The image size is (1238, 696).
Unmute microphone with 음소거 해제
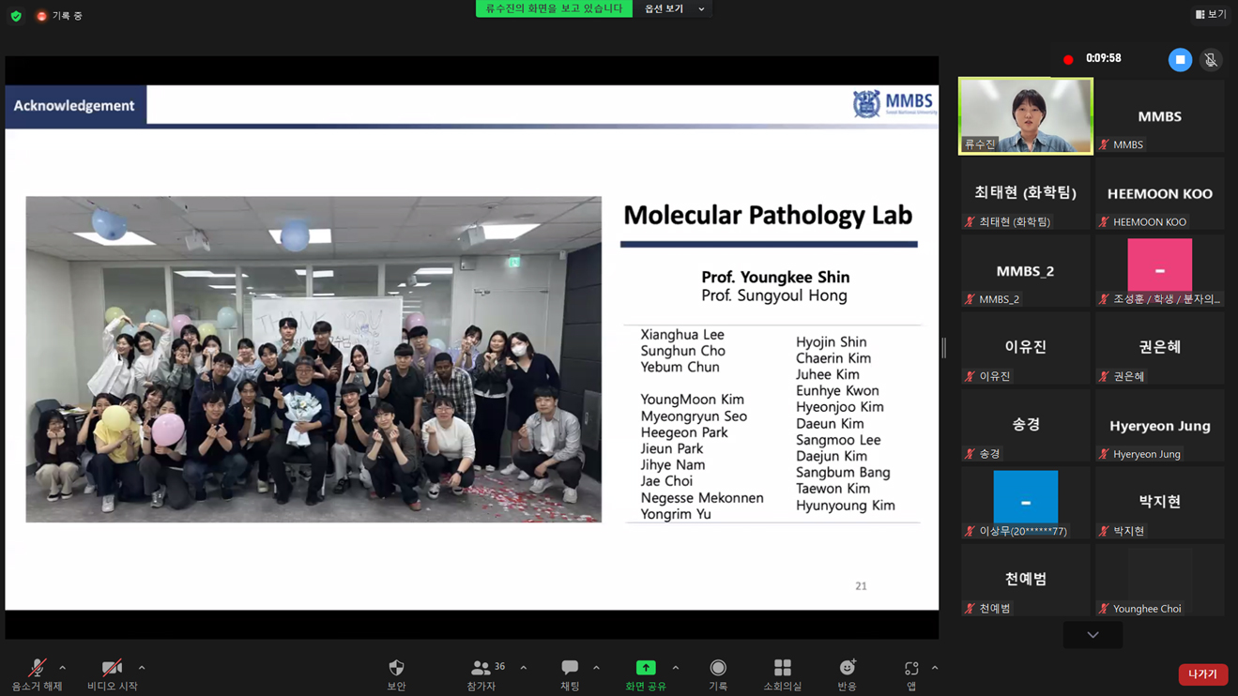(37, 669)
